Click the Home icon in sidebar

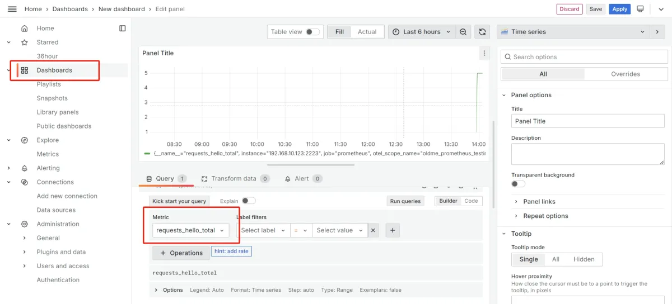coord(24,28)
